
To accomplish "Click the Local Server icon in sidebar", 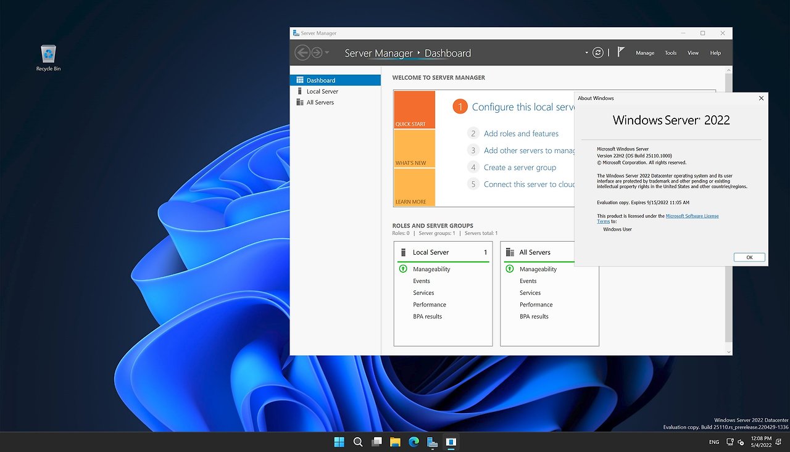I will (x=300, y=91).
